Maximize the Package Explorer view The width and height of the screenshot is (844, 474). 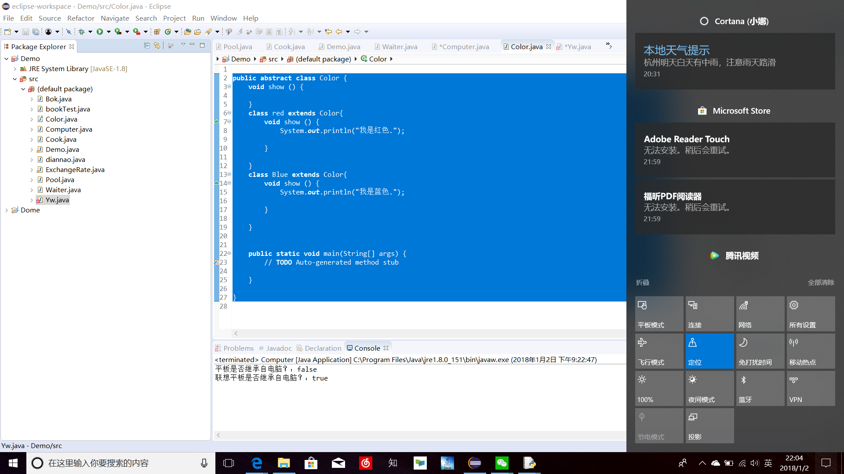(202, 45)
